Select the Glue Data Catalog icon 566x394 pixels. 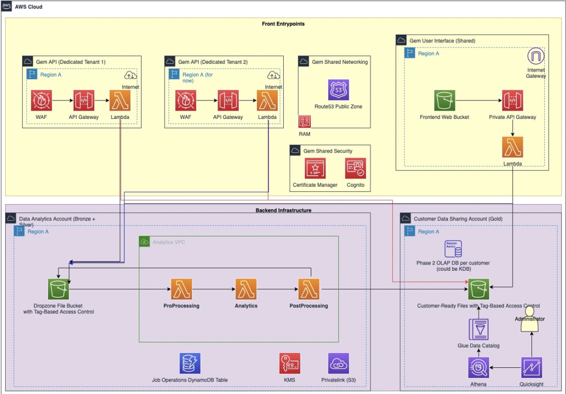[x=478, y=329]
